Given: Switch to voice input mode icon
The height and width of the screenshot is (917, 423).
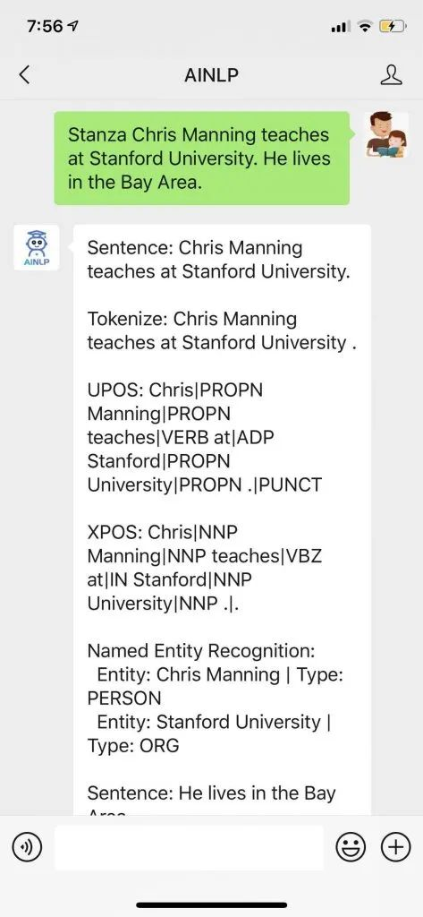Looking at the screenshot, I should click(x=28, y=847).
